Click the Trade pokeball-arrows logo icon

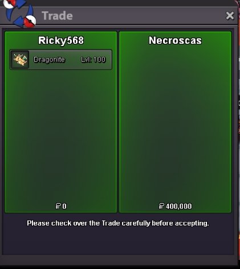click(20, 14)
